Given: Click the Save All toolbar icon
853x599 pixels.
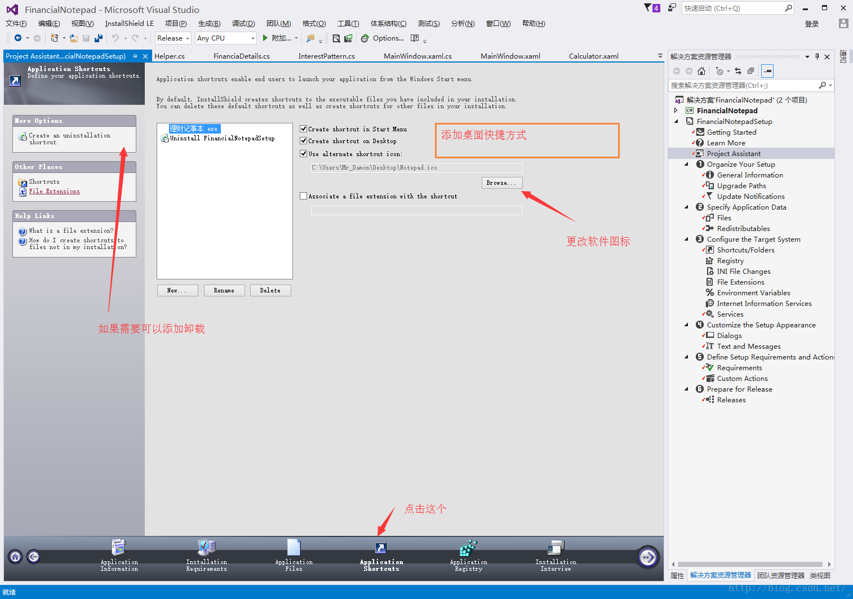Looking at the screenshot, I should pos(99,38).
